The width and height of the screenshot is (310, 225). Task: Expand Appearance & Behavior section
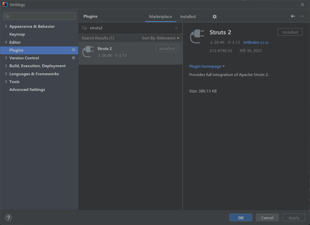pos(6,26)
